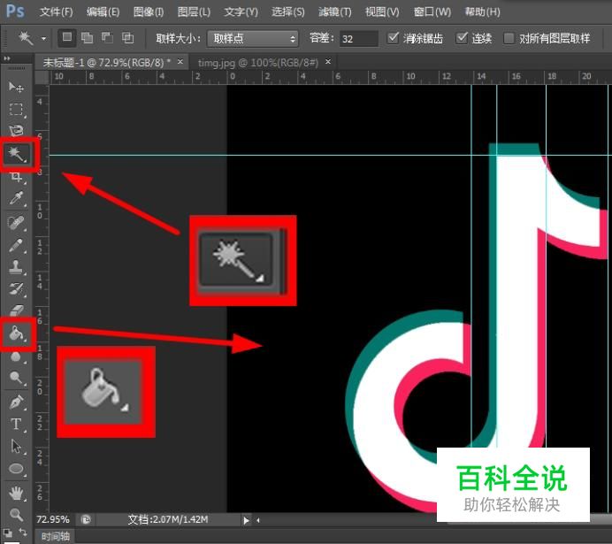The image size is (612, 544).
Task: Select the Crop tool
Action: coord(16,177)
